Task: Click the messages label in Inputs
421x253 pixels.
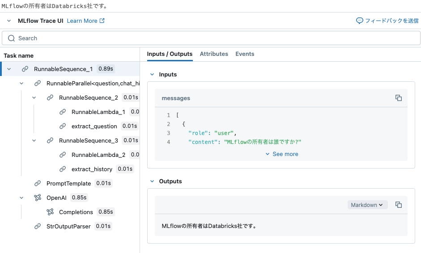Action: click(176, 98)
